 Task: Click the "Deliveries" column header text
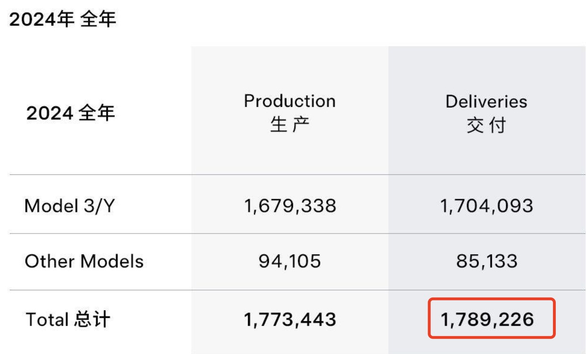(x=486, y=102)
